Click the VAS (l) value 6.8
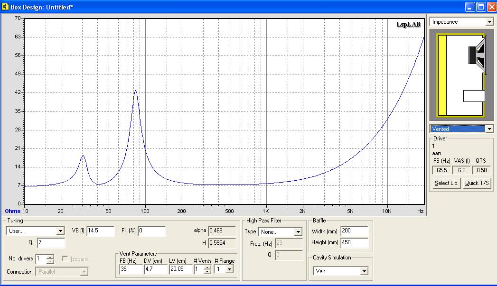This screenshot has height=286, width=497. pos(461,170)
